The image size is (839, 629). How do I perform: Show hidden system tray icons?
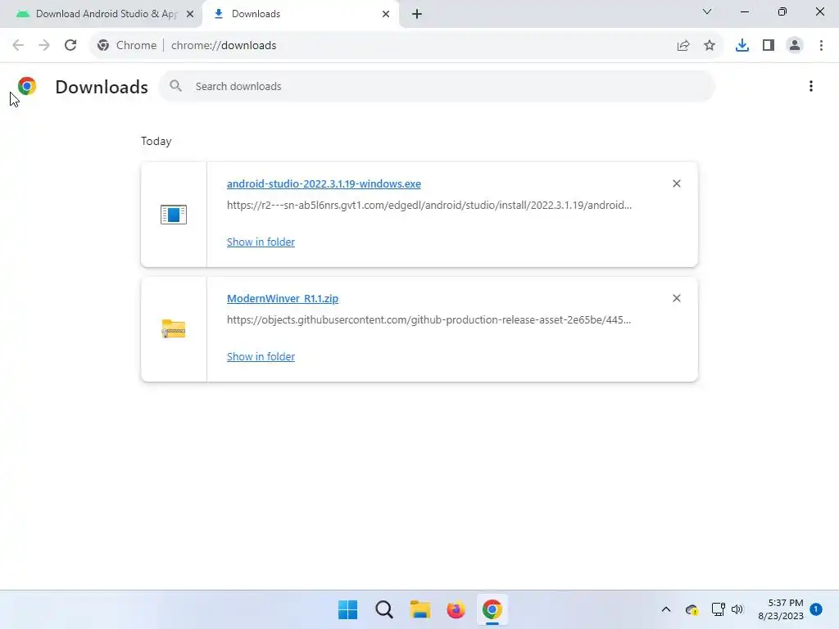tap(666, 609)
